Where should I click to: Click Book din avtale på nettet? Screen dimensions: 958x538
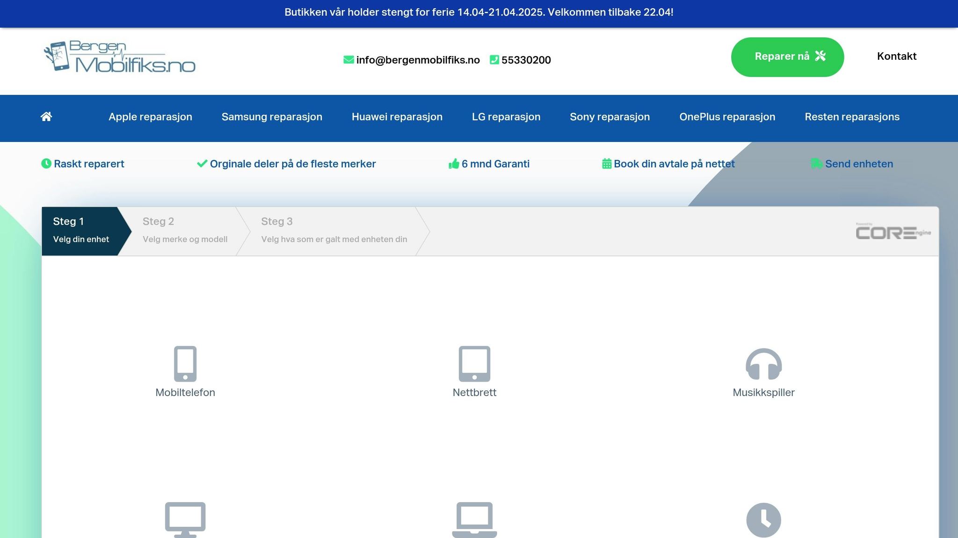[674, 164]
